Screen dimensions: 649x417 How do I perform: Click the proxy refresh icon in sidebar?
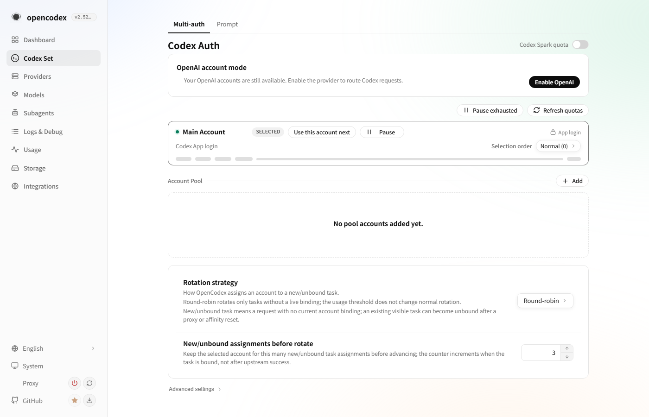pyautogui.click(x=89, y=383)
